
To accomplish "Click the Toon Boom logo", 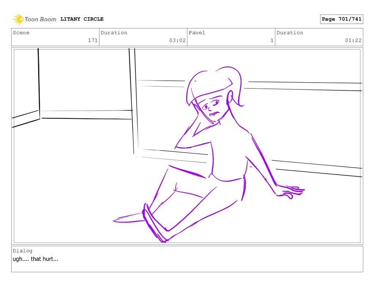I will (34, 19).
